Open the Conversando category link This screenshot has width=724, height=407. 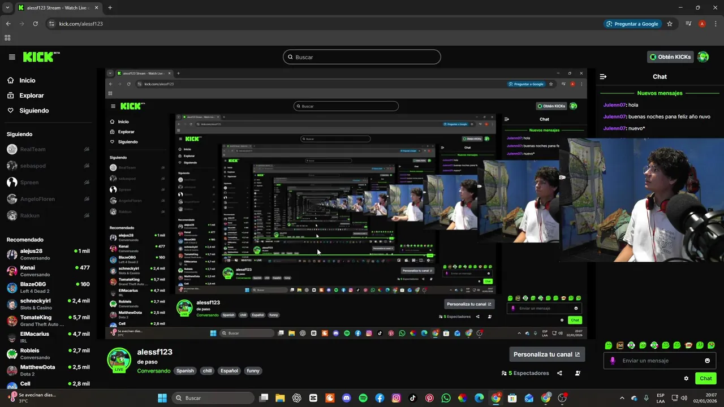tap(154, 371)
